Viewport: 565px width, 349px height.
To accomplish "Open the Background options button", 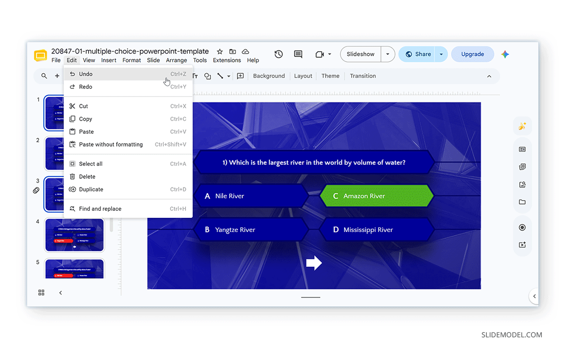I will click(x=269, y=76).
